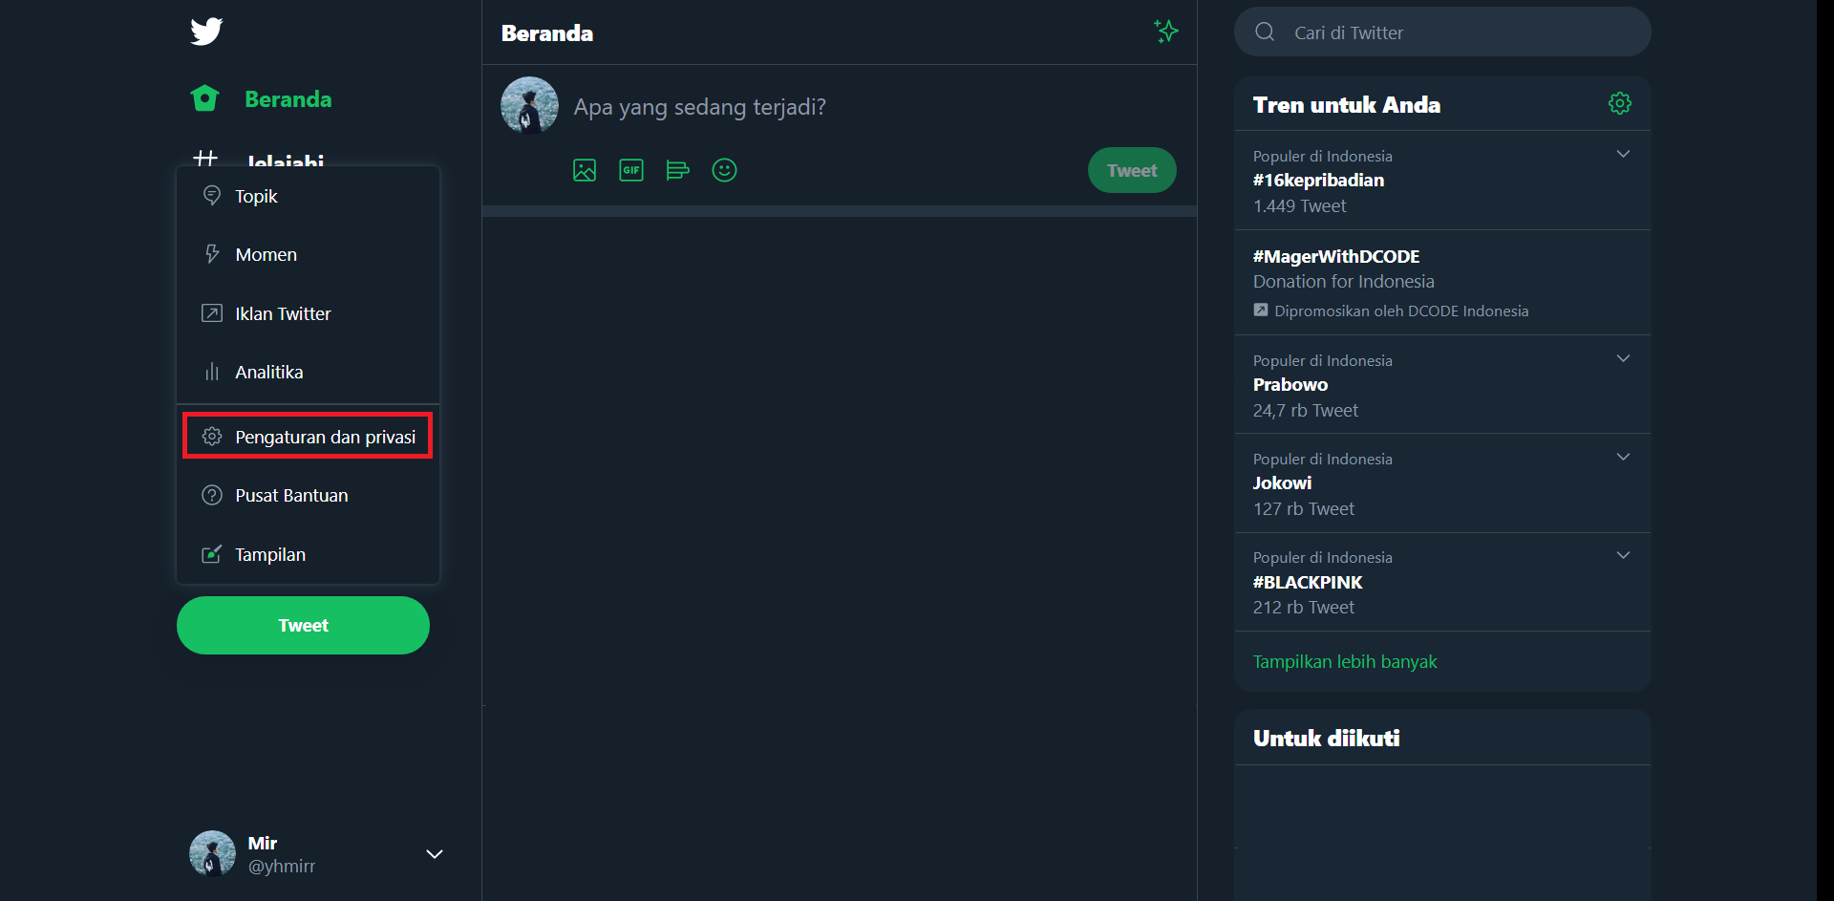Image resolution: width=1834 pixels, height=901 pixels.
Task: Open Iklan Twitter menu entry
Action: pyautogui.click(x=308, y=313)
